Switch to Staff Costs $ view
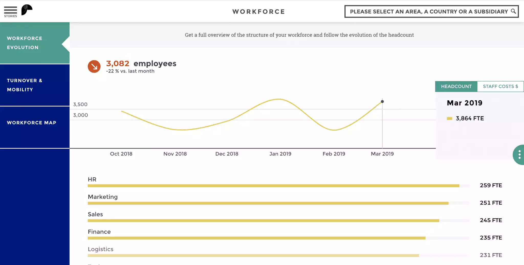This screenshot has width=524, height=265. point(500,87)
